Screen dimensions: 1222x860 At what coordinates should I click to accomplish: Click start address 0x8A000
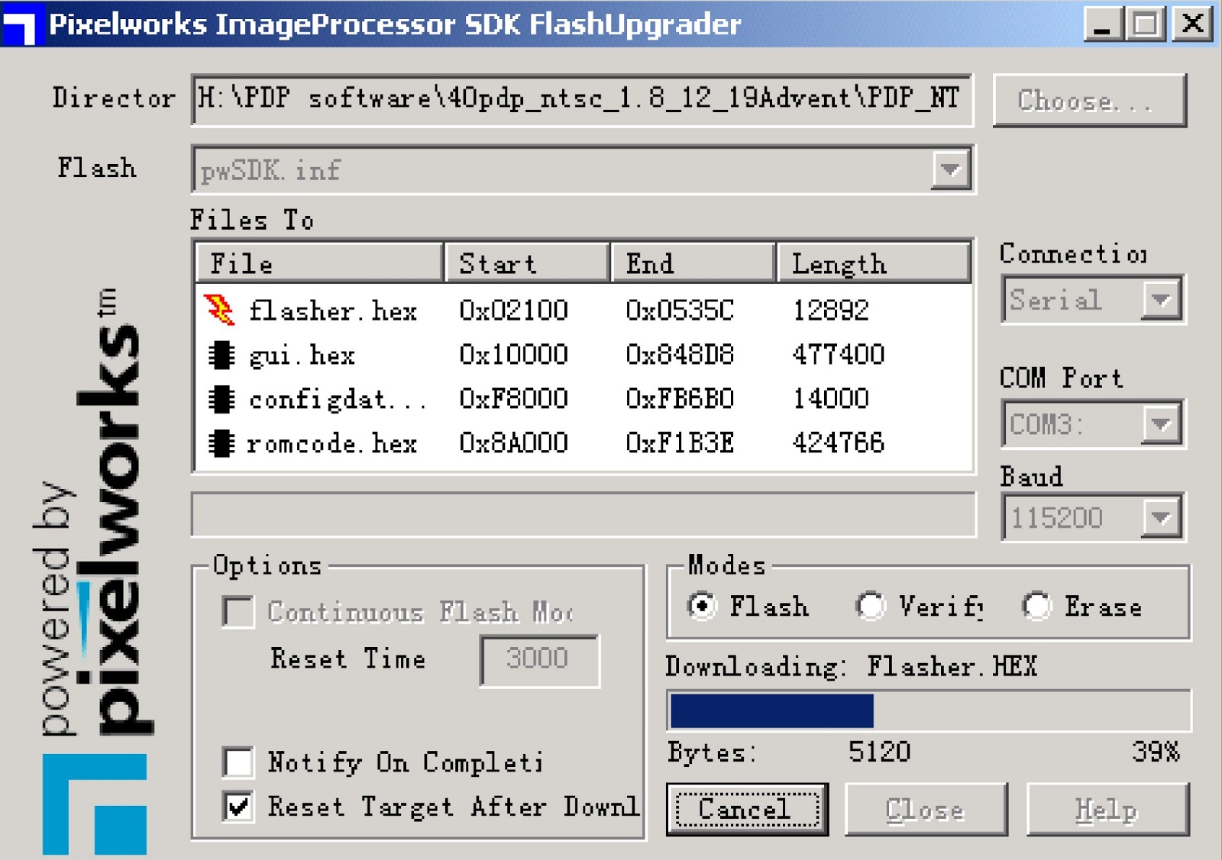(x=513, y=443)
